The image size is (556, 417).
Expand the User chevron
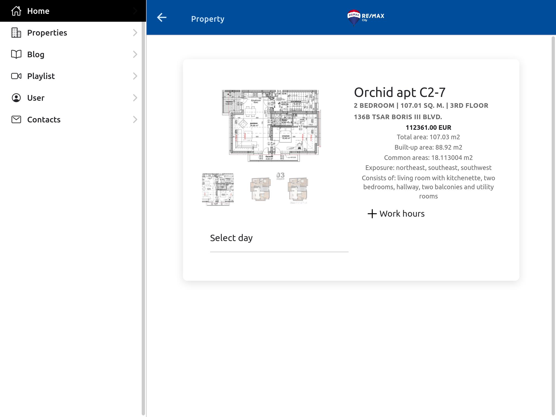[135, 98]
